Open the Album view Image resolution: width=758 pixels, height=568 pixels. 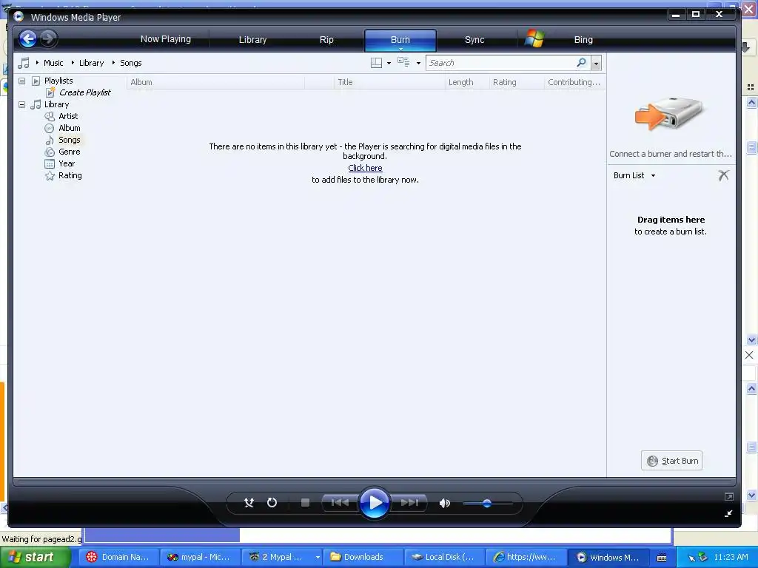pyautogui.click(x=69, y=128)
